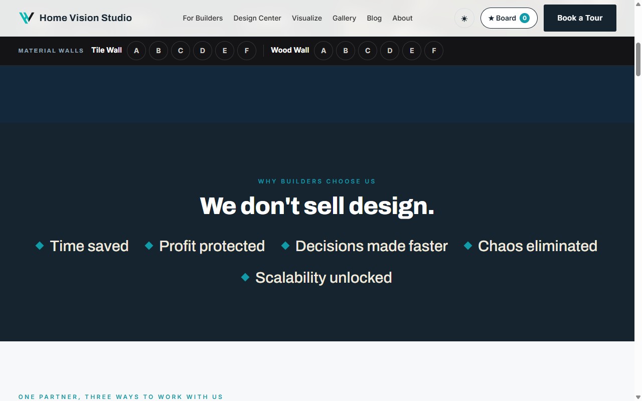Click the 'Profit protected' text
642x401 pixels.
pos(212,246)
